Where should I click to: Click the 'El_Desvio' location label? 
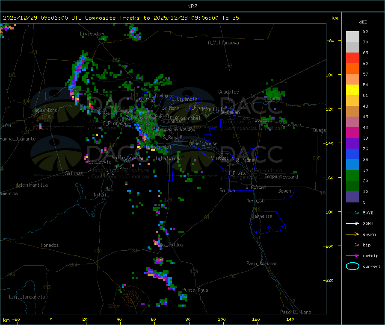coord(100,162)
